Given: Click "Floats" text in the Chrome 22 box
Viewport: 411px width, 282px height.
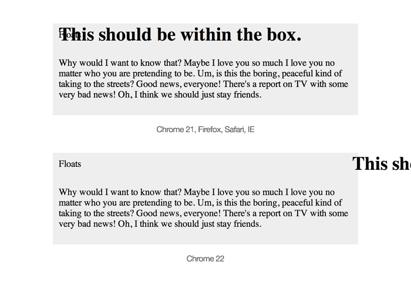Looking at the screenshot, I should click(x=70, y=164).
